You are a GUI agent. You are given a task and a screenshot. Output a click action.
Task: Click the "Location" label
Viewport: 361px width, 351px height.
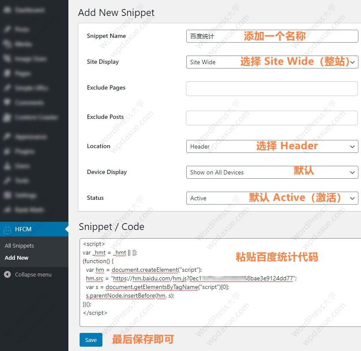pyautogui.click(x=99, y=146)
